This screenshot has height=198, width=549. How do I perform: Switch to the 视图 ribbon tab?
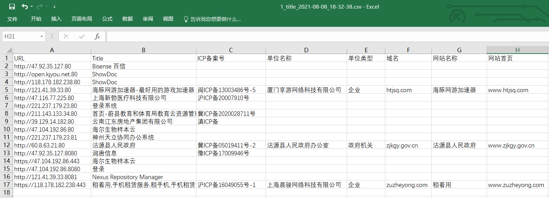point(168,19)
